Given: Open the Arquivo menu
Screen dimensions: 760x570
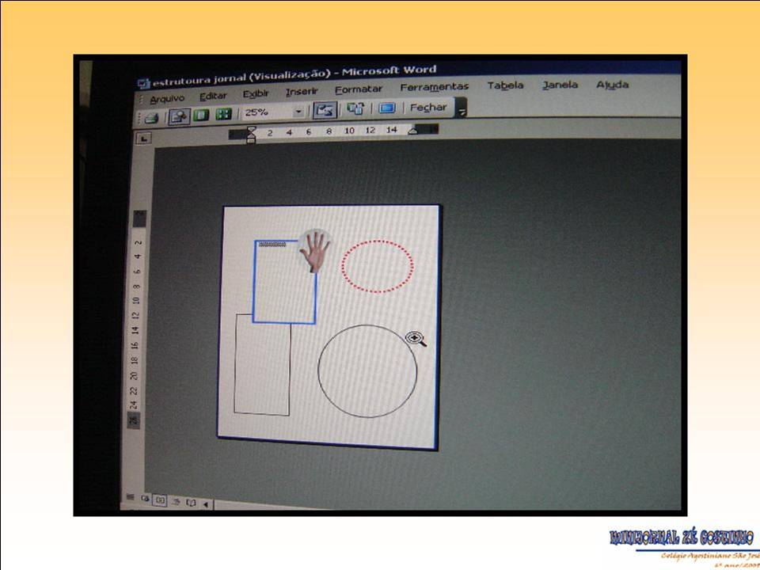Looking at the screenshot, I should pos(167,99).
